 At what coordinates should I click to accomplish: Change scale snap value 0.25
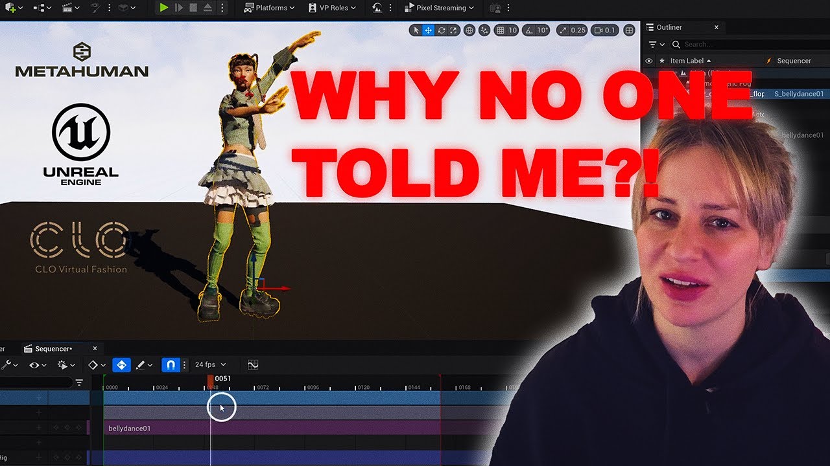(578, 30)
